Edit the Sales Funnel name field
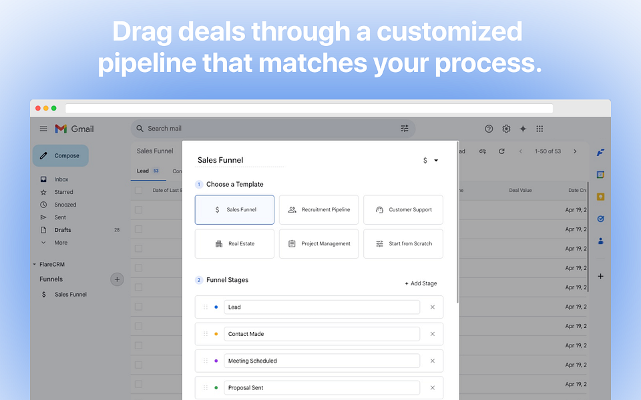 point(240,160)
